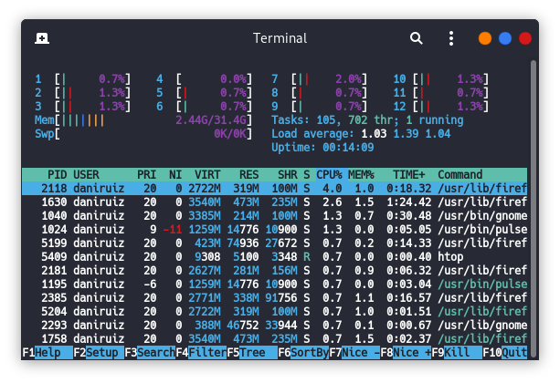Click F1 Help in htop footer
This screenshot has height=383, width=560.
(x=48, y=352)
